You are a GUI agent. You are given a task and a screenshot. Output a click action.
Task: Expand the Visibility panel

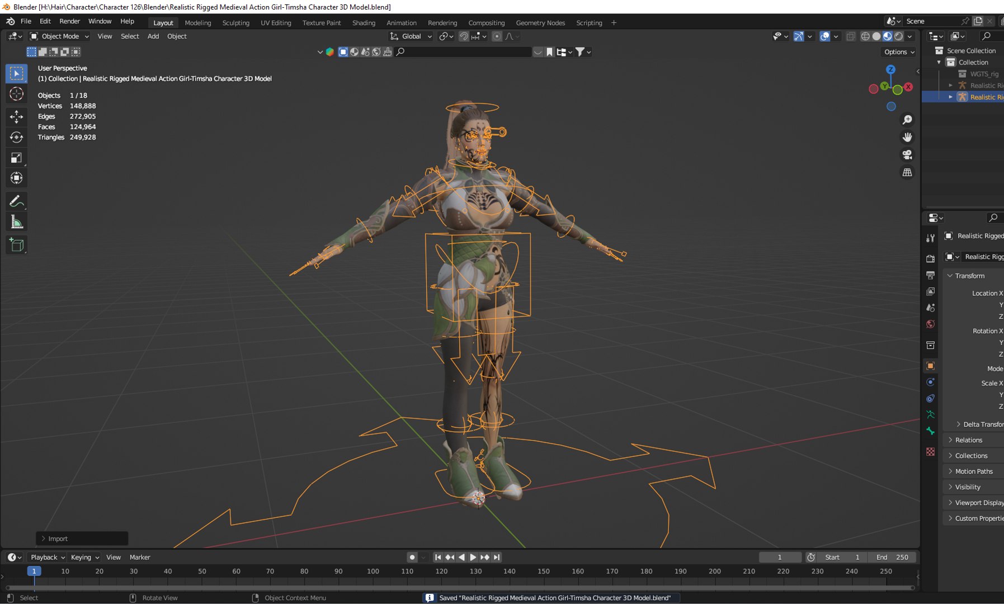973,487
